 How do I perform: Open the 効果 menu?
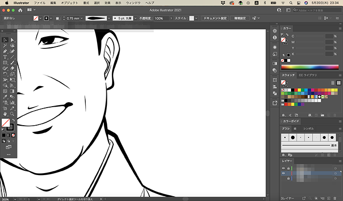point(107,3)
